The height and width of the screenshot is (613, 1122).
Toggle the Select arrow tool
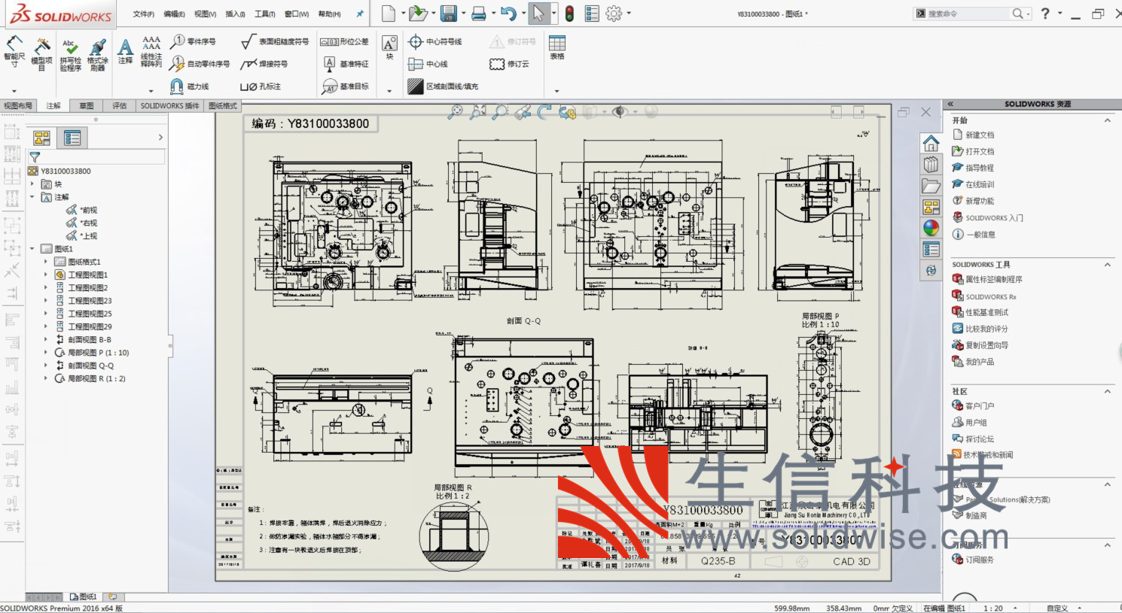pyautogui.click(x=538, y=14)
